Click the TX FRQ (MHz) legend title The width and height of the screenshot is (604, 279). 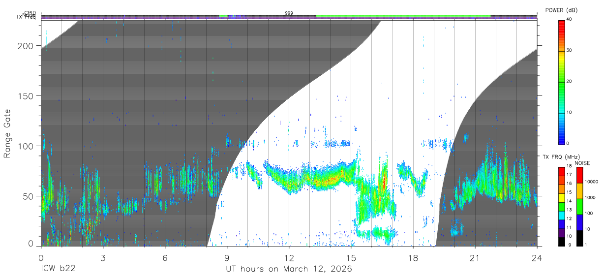(560, 156)
